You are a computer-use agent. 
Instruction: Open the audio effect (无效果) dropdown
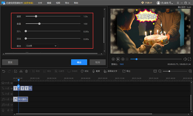tap(42, 46)
